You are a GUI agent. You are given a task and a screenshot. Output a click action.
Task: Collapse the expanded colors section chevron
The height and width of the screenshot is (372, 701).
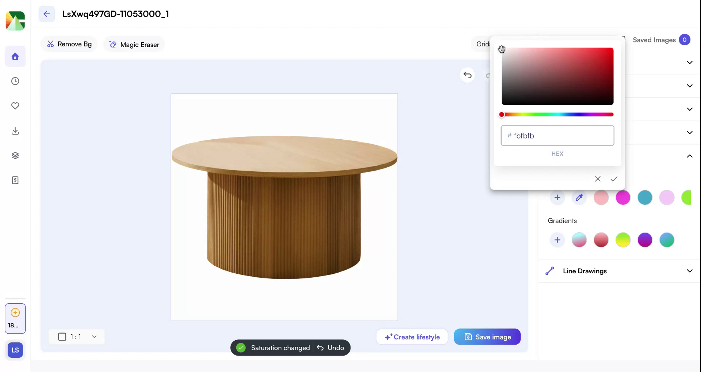(690, 156)
